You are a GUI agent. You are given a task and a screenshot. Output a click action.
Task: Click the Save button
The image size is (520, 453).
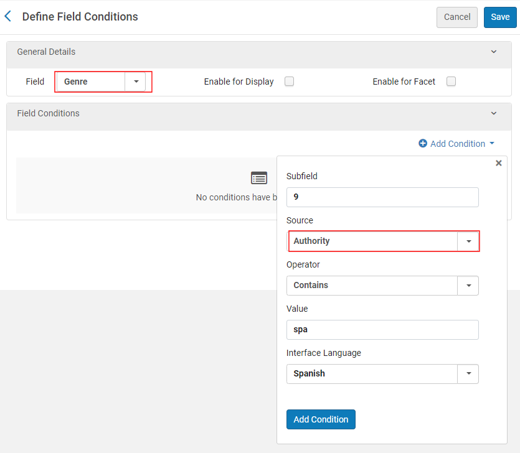pos(500,17)
